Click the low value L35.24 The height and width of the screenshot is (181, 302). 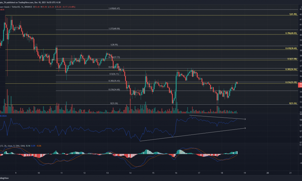51,7
